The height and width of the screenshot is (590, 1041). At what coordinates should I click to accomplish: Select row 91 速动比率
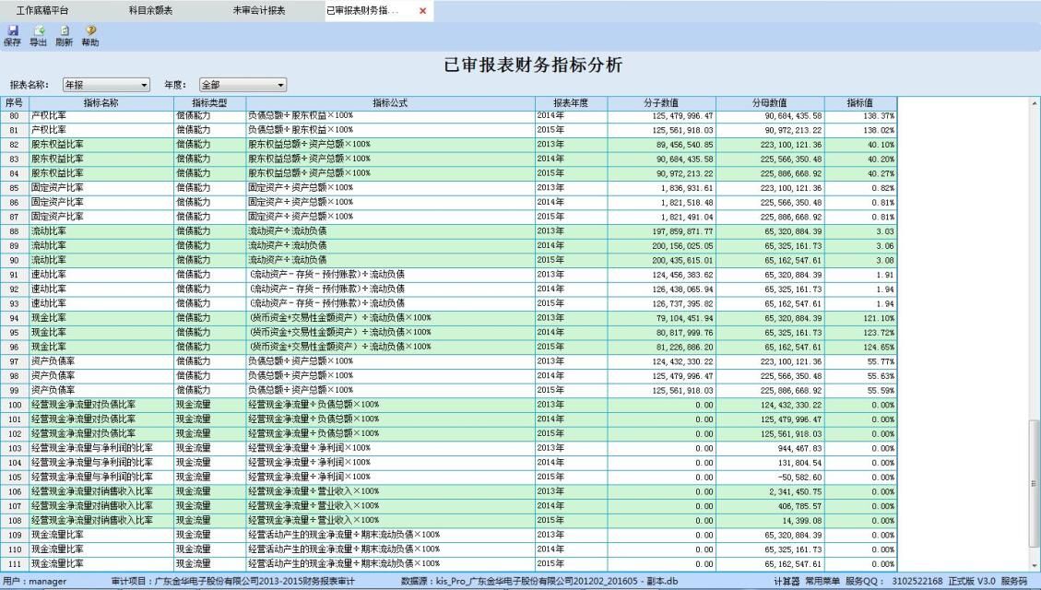coord(448,275)
